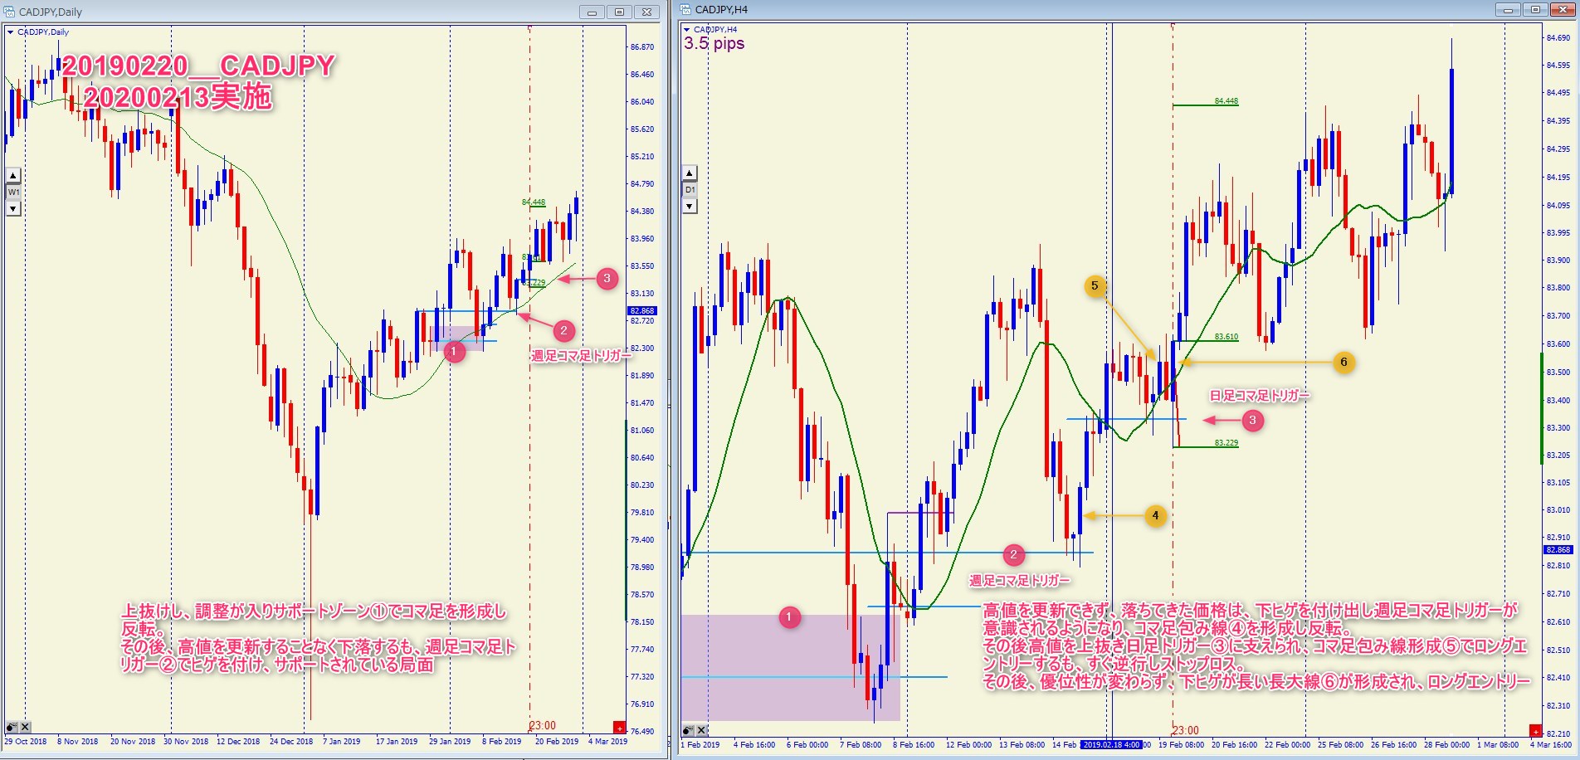1580x760 pixels.
Task: Click the X icon in the Daily chart corner
Action: (25, 728)
